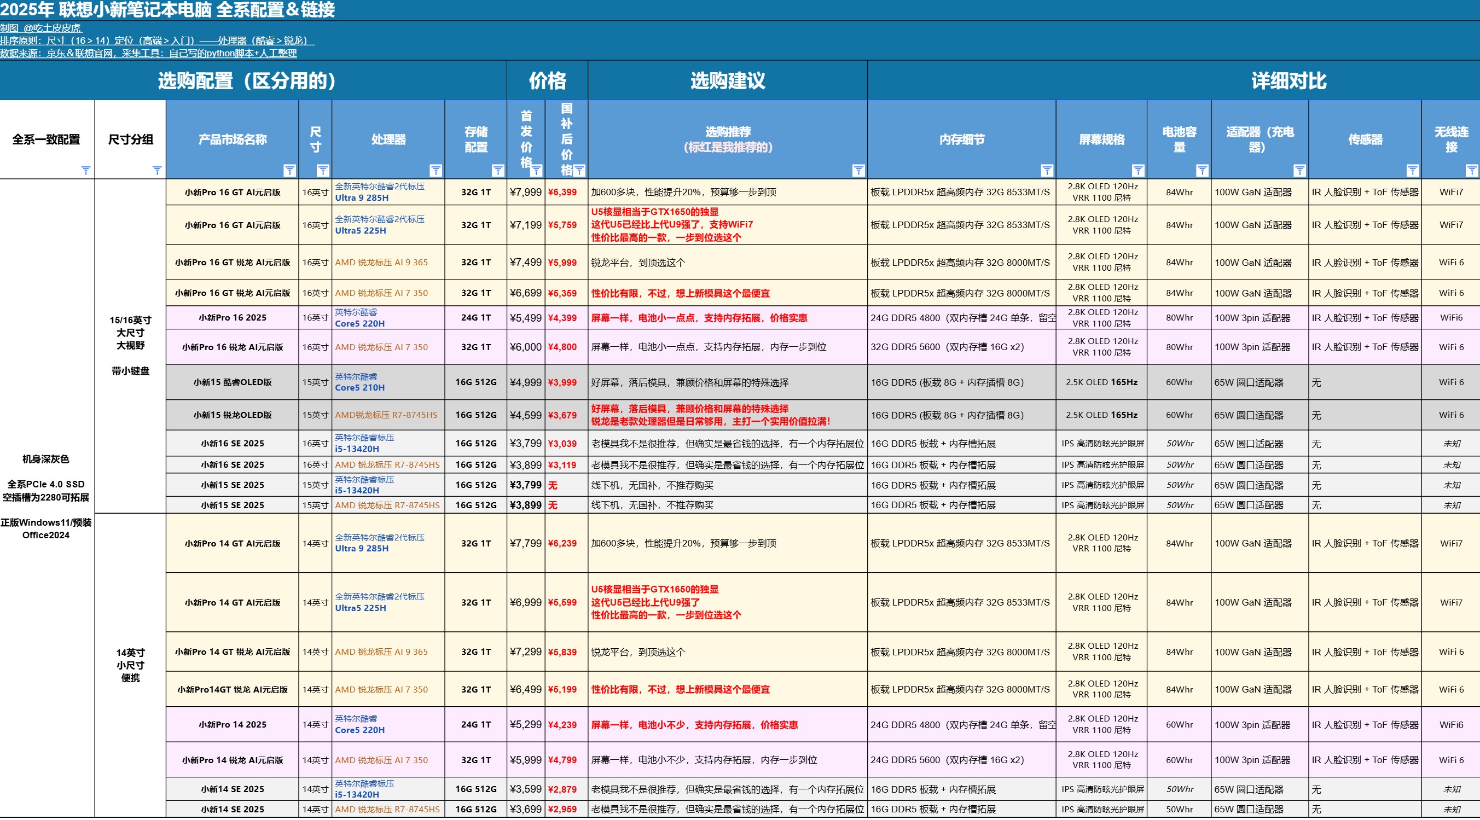
Task: Select the ¥6,000 launch price cell
Action: tap(526, 347)
